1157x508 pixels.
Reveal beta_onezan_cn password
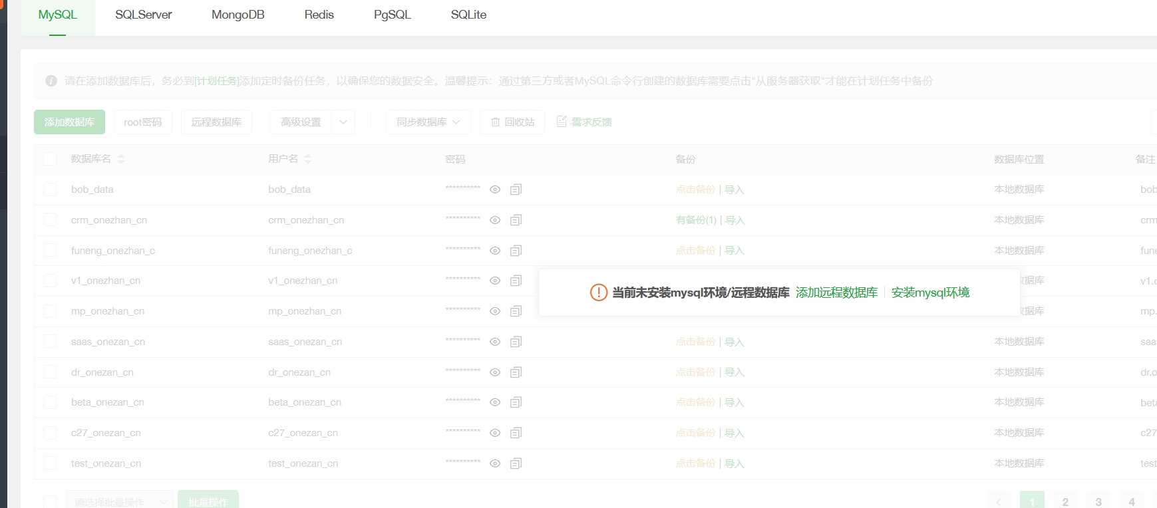coord(495,402)
